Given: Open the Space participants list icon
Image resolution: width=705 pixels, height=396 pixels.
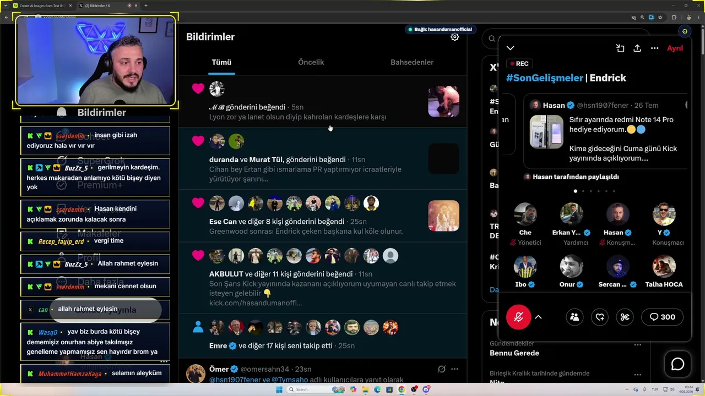Looking at the screenshot, I should click(x=574, y=317).
